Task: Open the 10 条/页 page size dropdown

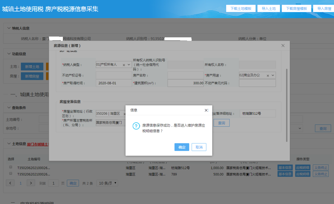Action: point(106,183)
